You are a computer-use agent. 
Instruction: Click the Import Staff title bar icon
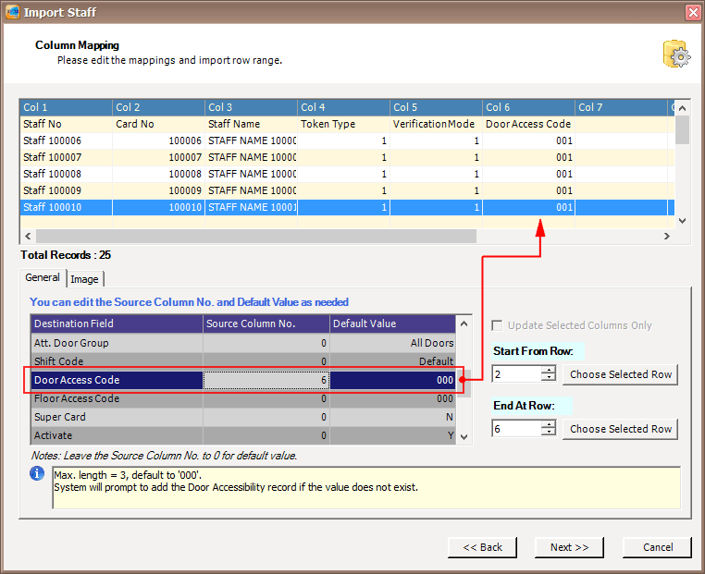[x=11, y=12]
